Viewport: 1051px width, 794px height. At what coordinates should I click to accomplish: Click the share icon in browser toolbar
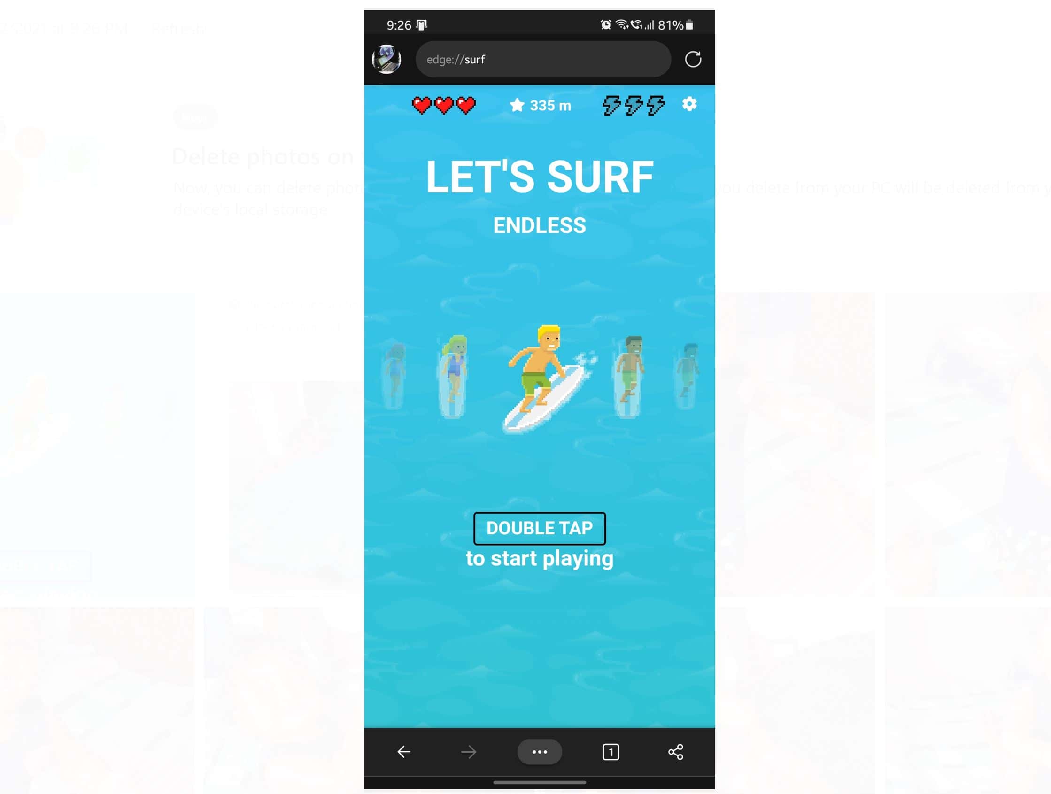(x=676, y=751)
